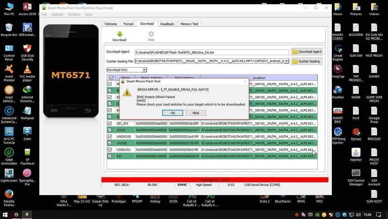Click the High Speed status entry
The image size is (388, 219).
[204, 185]
